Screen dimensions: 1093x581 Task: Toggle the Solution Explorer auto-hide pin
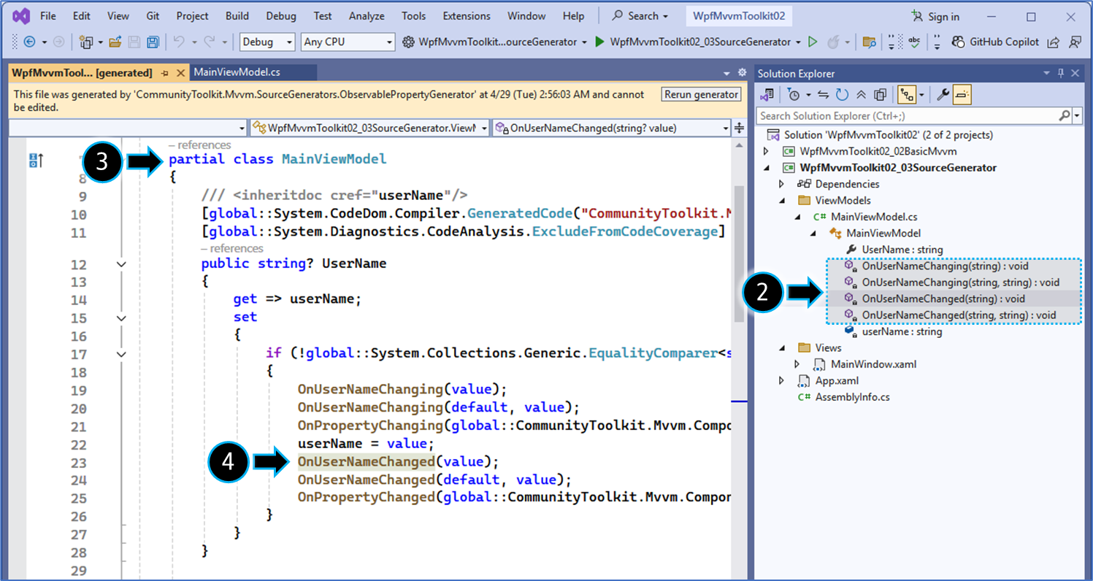[1061, 73]
